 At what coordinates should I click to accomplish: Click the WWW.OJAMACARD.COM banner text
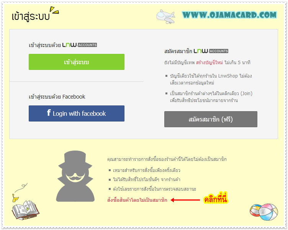[x=229, y=15]
